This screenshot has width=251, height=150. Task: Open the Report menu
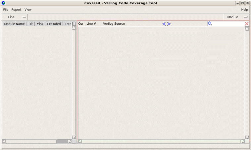[16, 10]
